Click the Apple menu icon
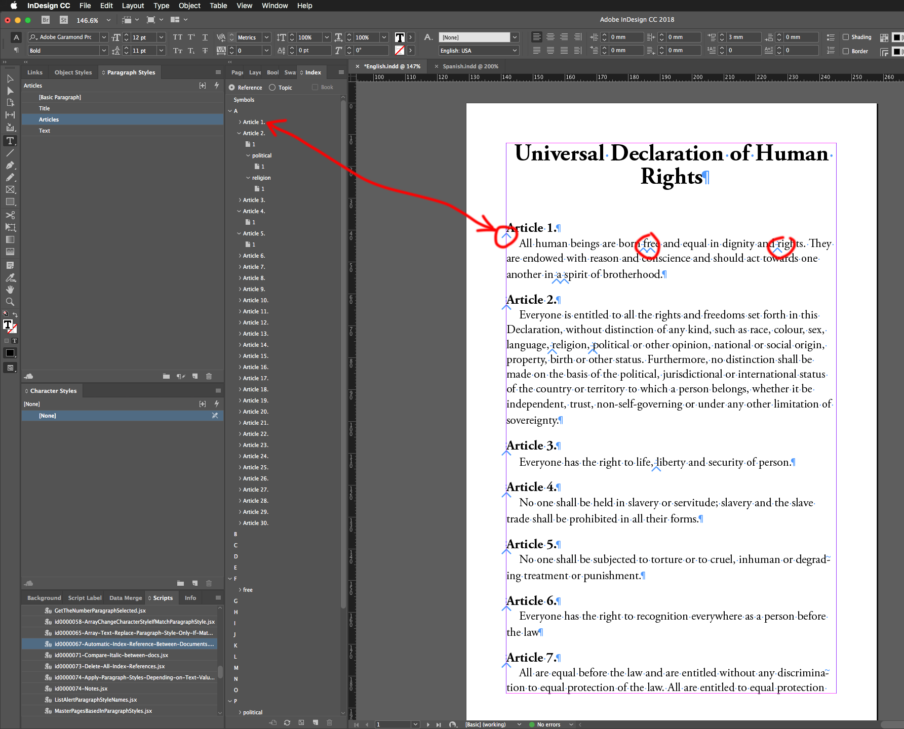 coord(14,6)
